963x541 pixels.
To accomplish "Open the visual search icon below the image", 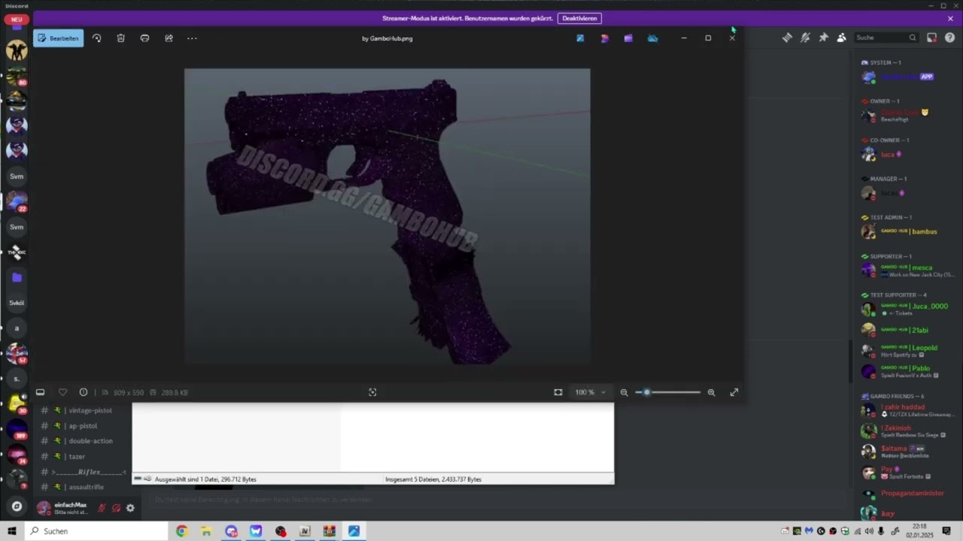I will tap(372, 392).
